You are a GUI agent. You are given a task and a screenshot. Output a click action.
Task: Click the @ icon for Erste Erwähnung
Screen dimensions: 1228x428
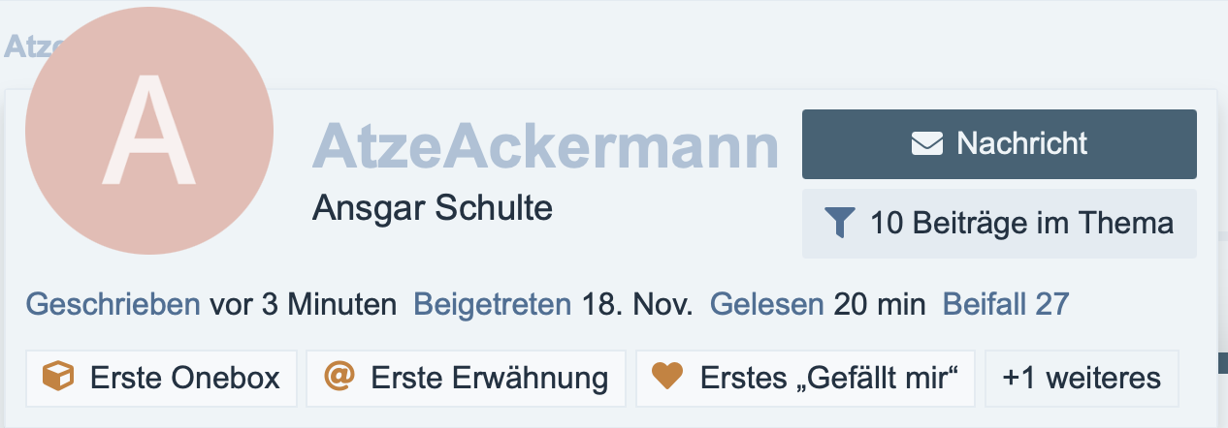(339, 377)
